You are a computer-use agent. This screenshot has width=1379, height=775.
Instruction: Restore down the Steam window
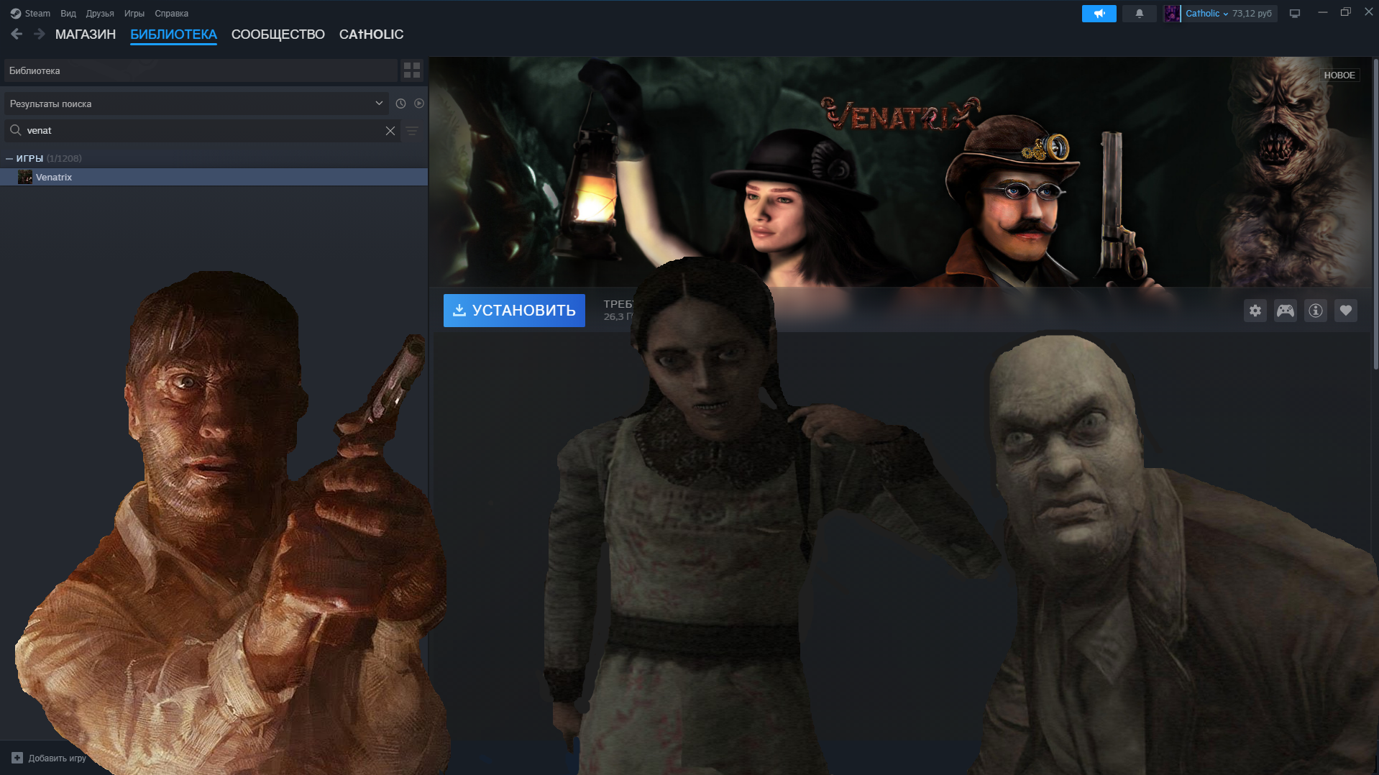point(1345,12)
